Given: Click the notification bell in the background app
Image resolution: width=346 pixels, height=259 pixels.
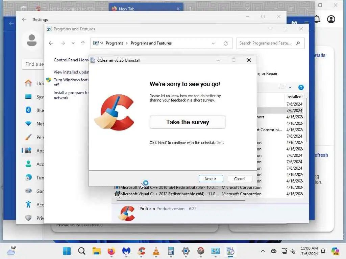Looking at the screenshot, I should click(x=317, y=19).
